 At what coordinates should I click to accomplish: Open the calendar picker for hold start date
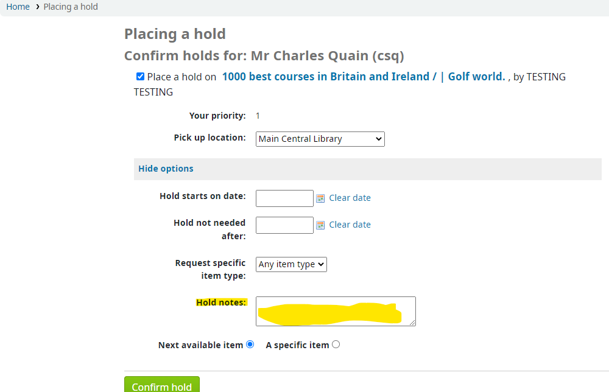click(x=320, y=198)
